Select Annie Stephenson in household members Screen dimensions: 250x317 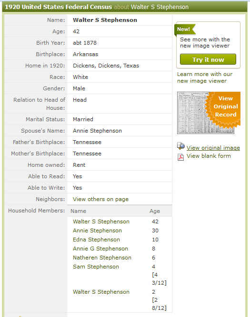(x=97, y=231)
